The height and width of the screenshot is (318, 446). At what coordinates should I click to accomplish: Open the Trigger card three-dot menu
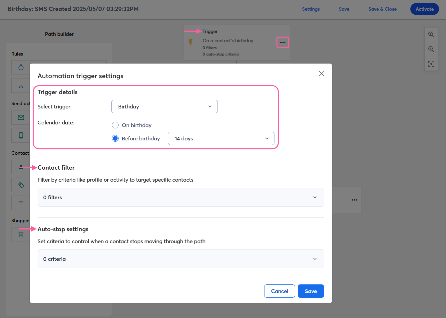pyautogui.click(x=283, y=43)
